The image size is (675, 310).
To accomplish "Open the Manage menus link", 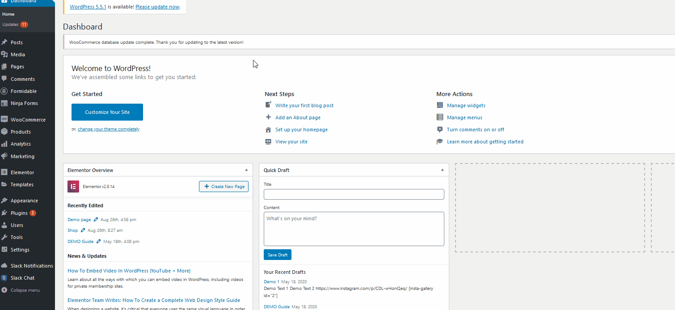I will (464, 117).
